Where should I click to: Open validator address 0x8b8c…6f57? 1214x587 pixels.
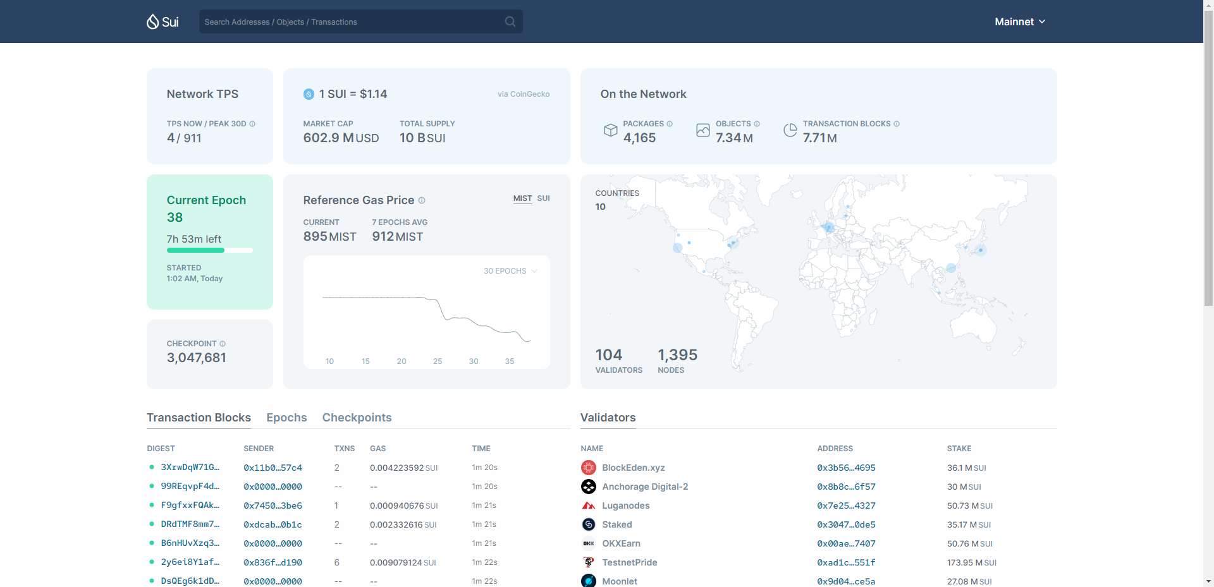coord(846,487)
